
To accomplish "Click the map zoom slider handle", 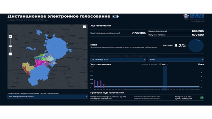I will [10, 46].
